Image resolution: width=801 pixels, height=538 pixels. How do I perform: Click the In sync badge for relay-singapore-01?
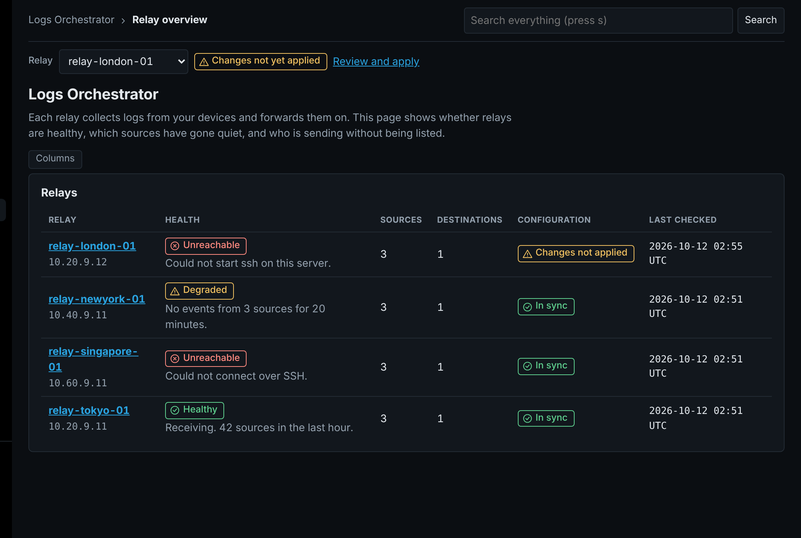[x=546, y=366]
